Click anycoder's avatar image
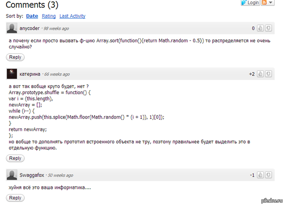Screen dimensions: 285x206 (12, 28)
